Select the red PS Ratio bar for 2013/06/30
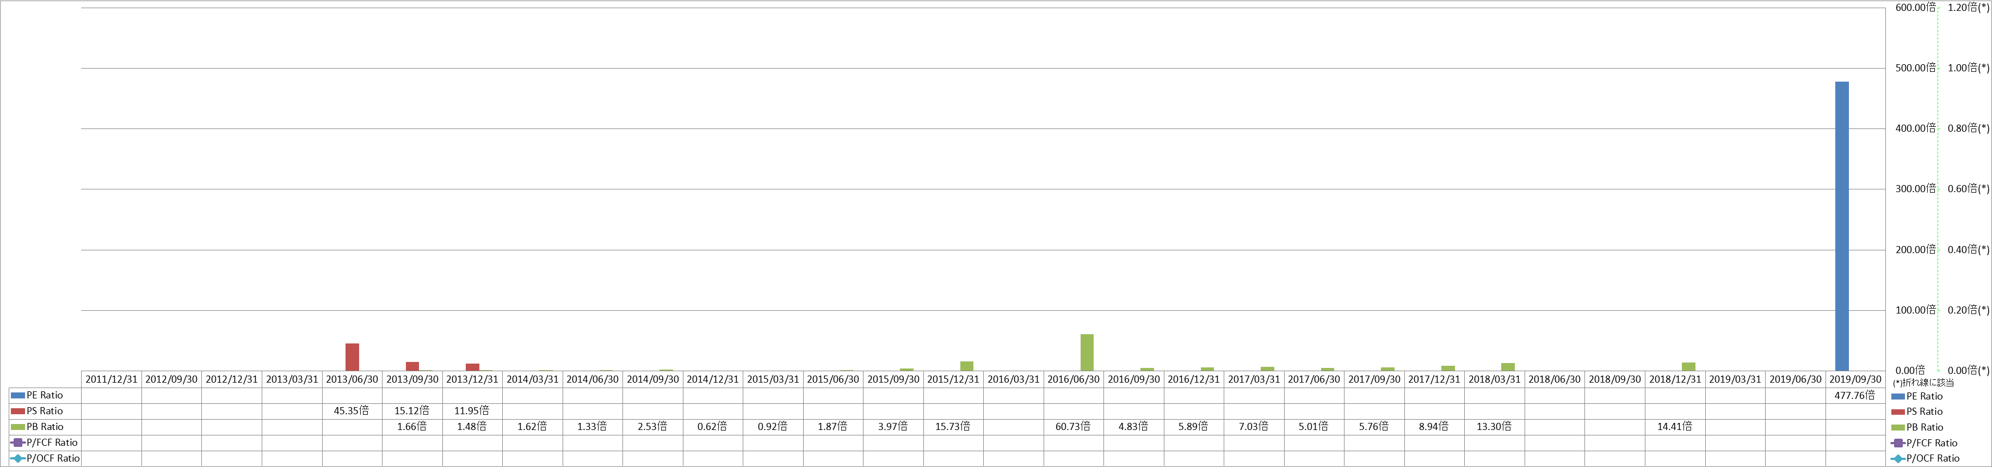The image size is (1992, 467). point(352,357)
